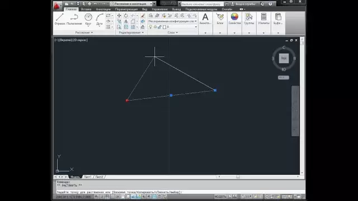
Task: Open the Утилиты calculator panel
Action: click(x=263, y=19)
